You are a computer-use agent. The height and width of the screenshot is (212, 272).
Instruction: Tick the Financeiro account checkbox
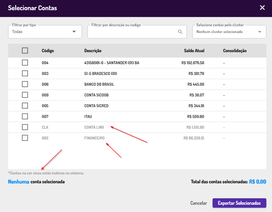tap(25, 138)
